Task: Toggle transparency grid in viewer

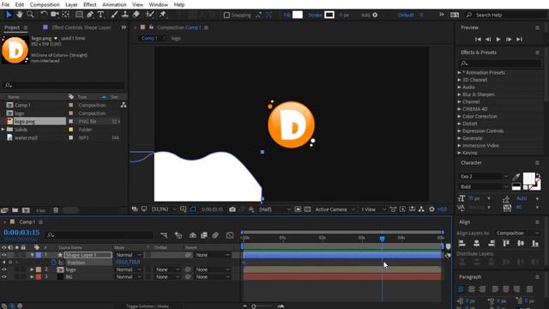Action: click(x=307, y=209)
